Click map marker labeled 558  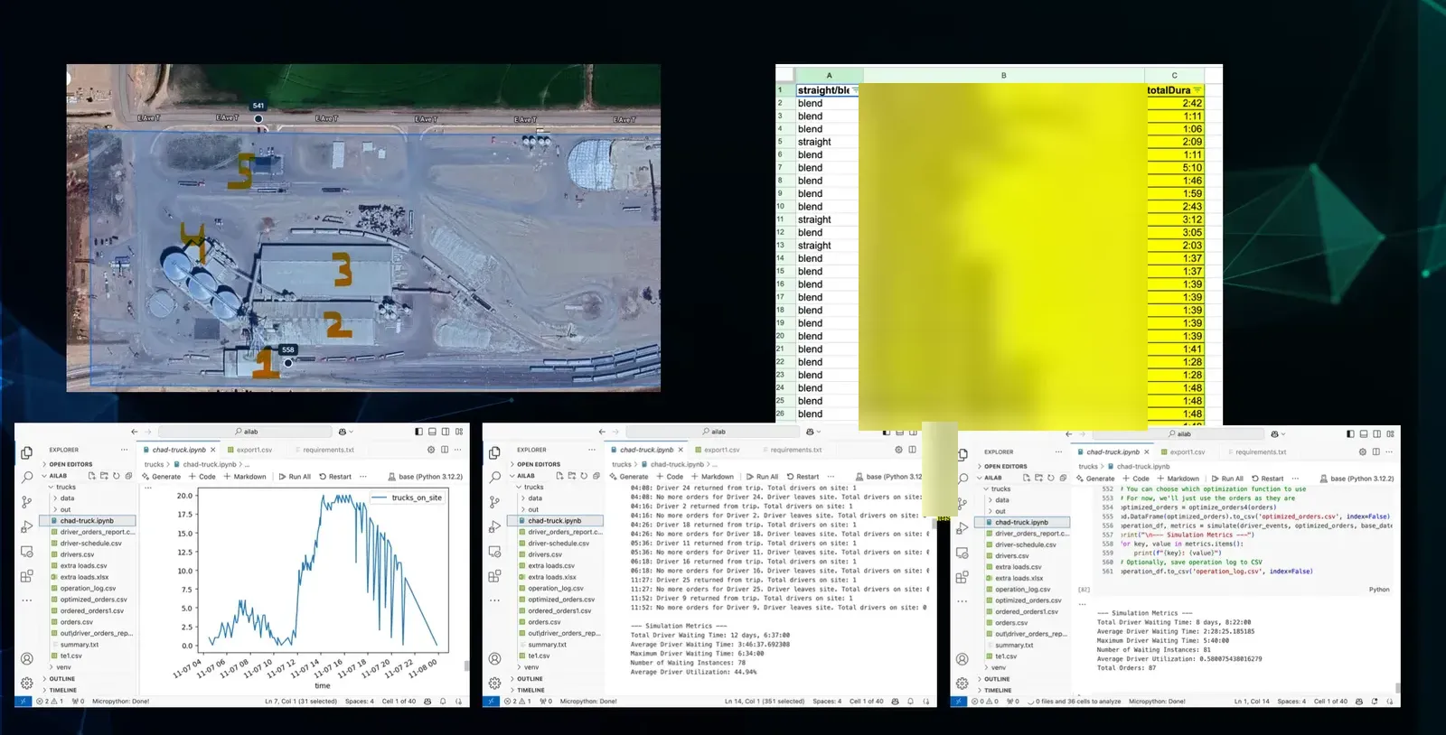coord(288,363)
